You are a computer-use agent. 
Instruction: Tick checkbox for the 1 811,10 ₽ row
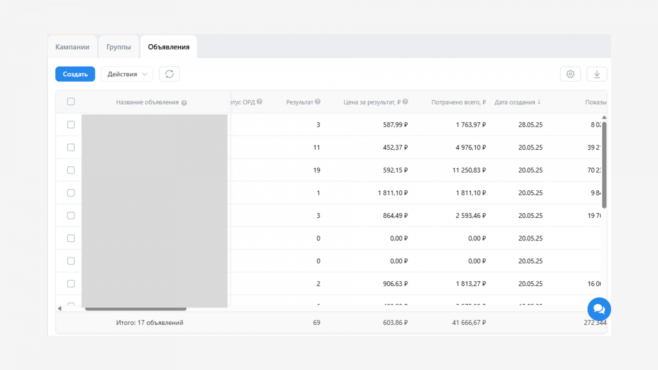pos(71,193)
